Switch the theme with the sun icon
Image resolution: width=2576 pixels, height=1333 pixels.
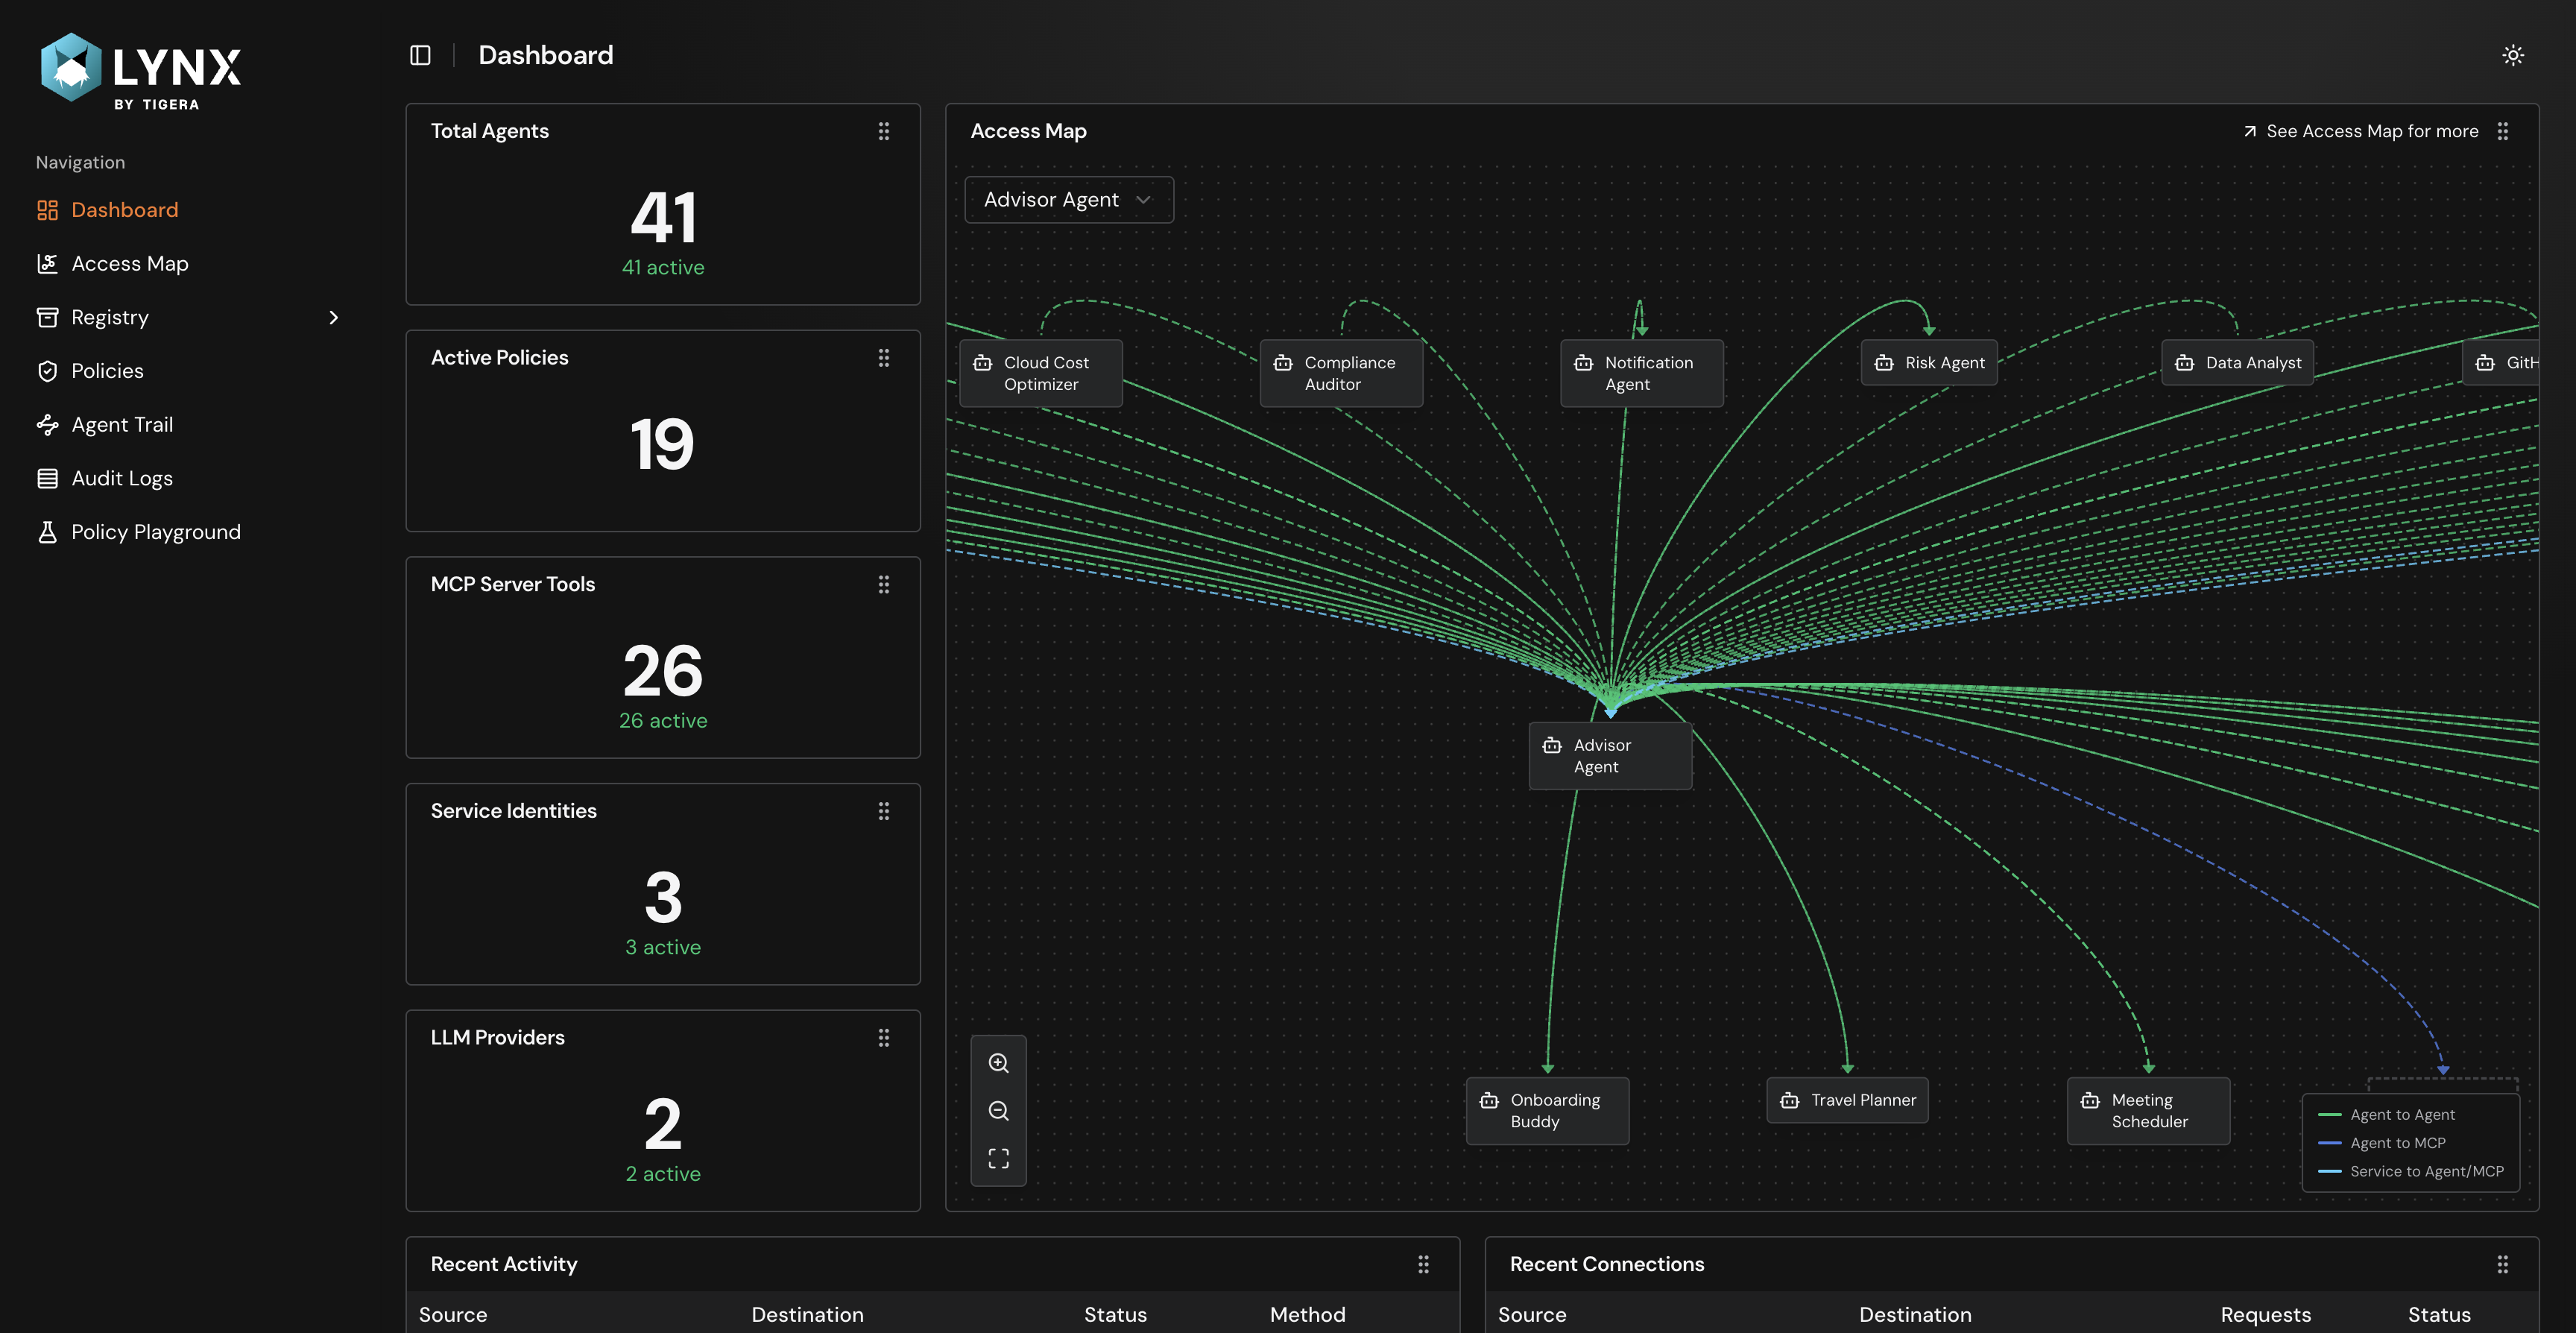[x=2513, y=55]
